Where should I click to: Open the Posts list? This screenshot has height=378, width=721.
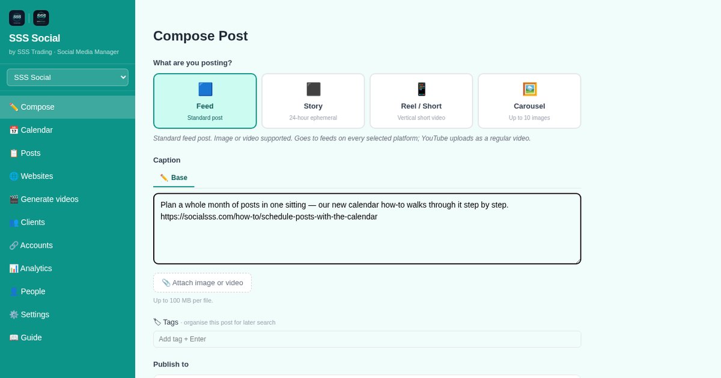[67, 153]
